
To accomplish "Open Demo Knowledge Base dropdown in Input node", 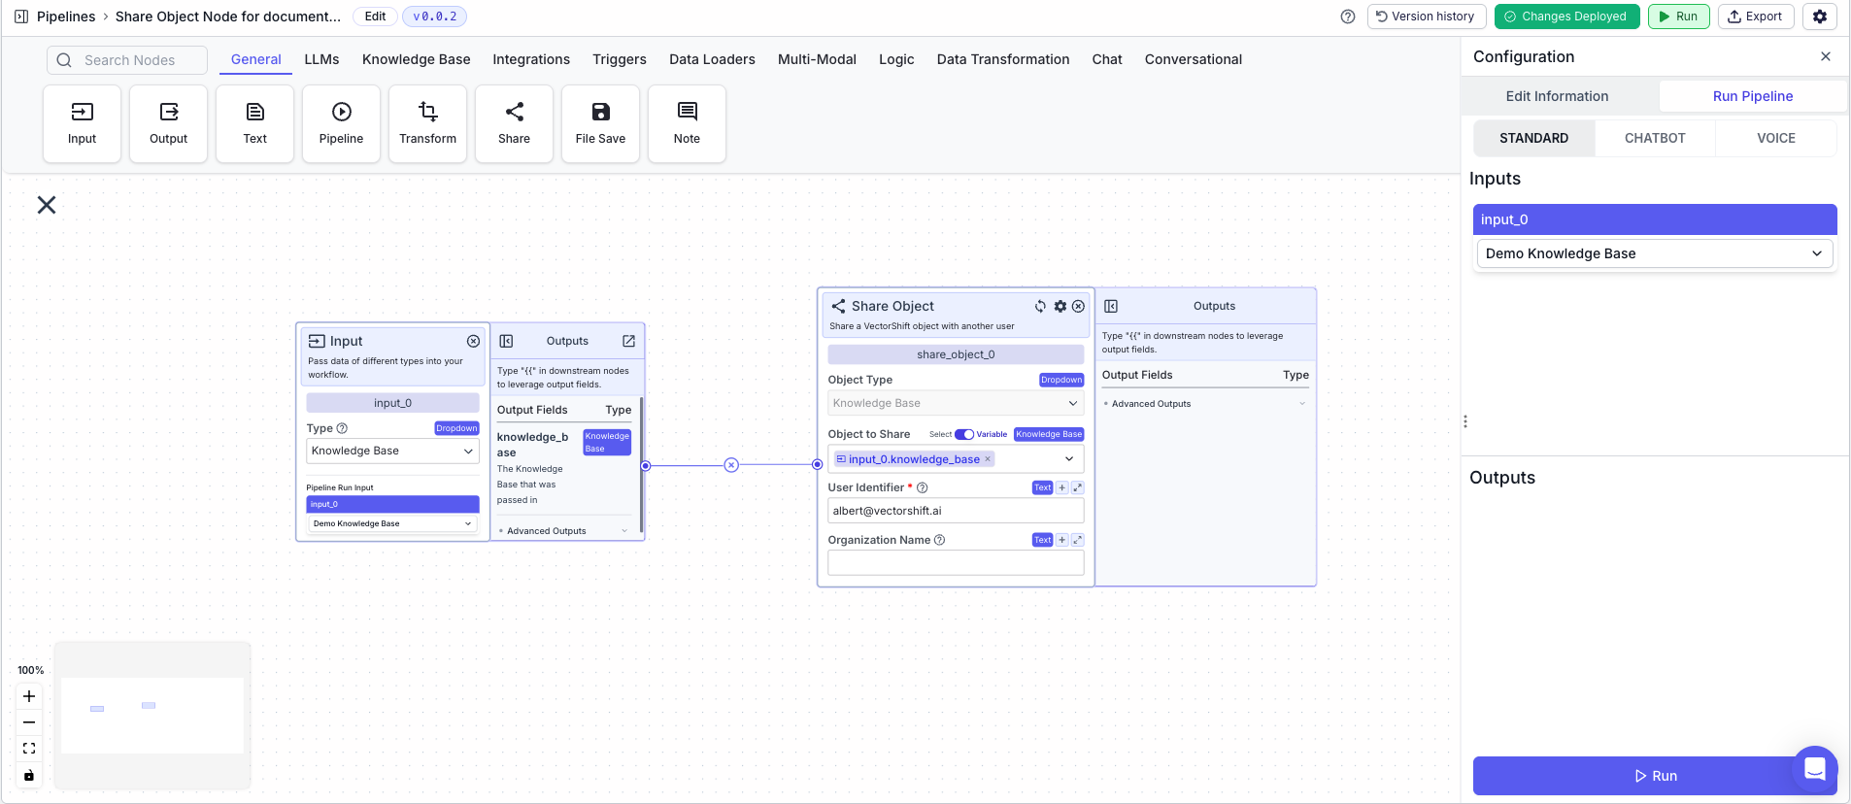I will [392, 523].
